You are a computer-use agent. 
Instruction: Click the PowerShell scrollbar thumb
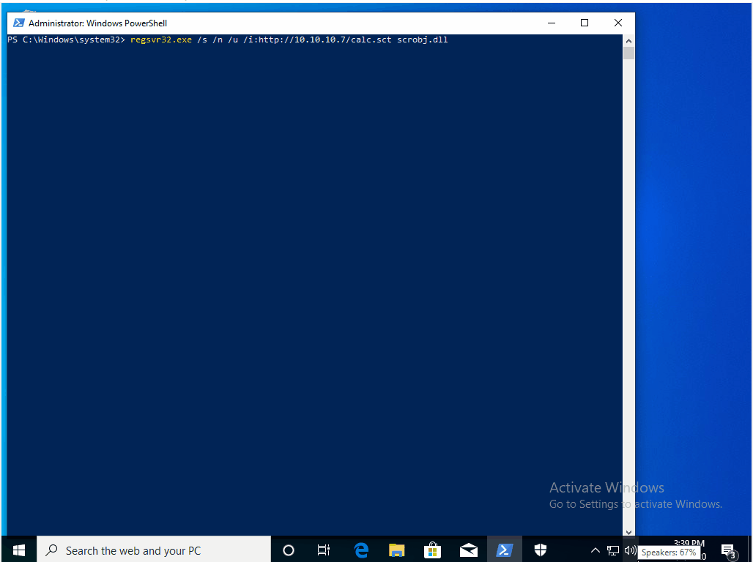tap(628, 53)
